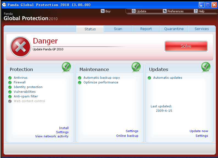Click the Update now link
Image resolution: width=218 pixels, height=158 pixels.
[x=199, y=131]
